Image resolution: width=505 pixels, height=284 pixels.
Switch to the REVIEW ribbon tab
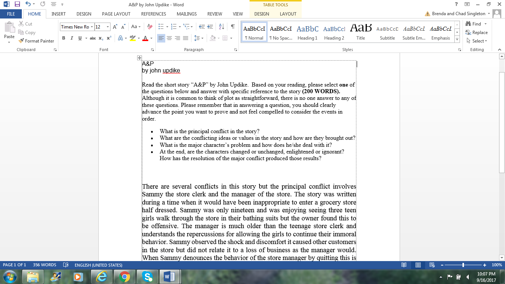214,14
